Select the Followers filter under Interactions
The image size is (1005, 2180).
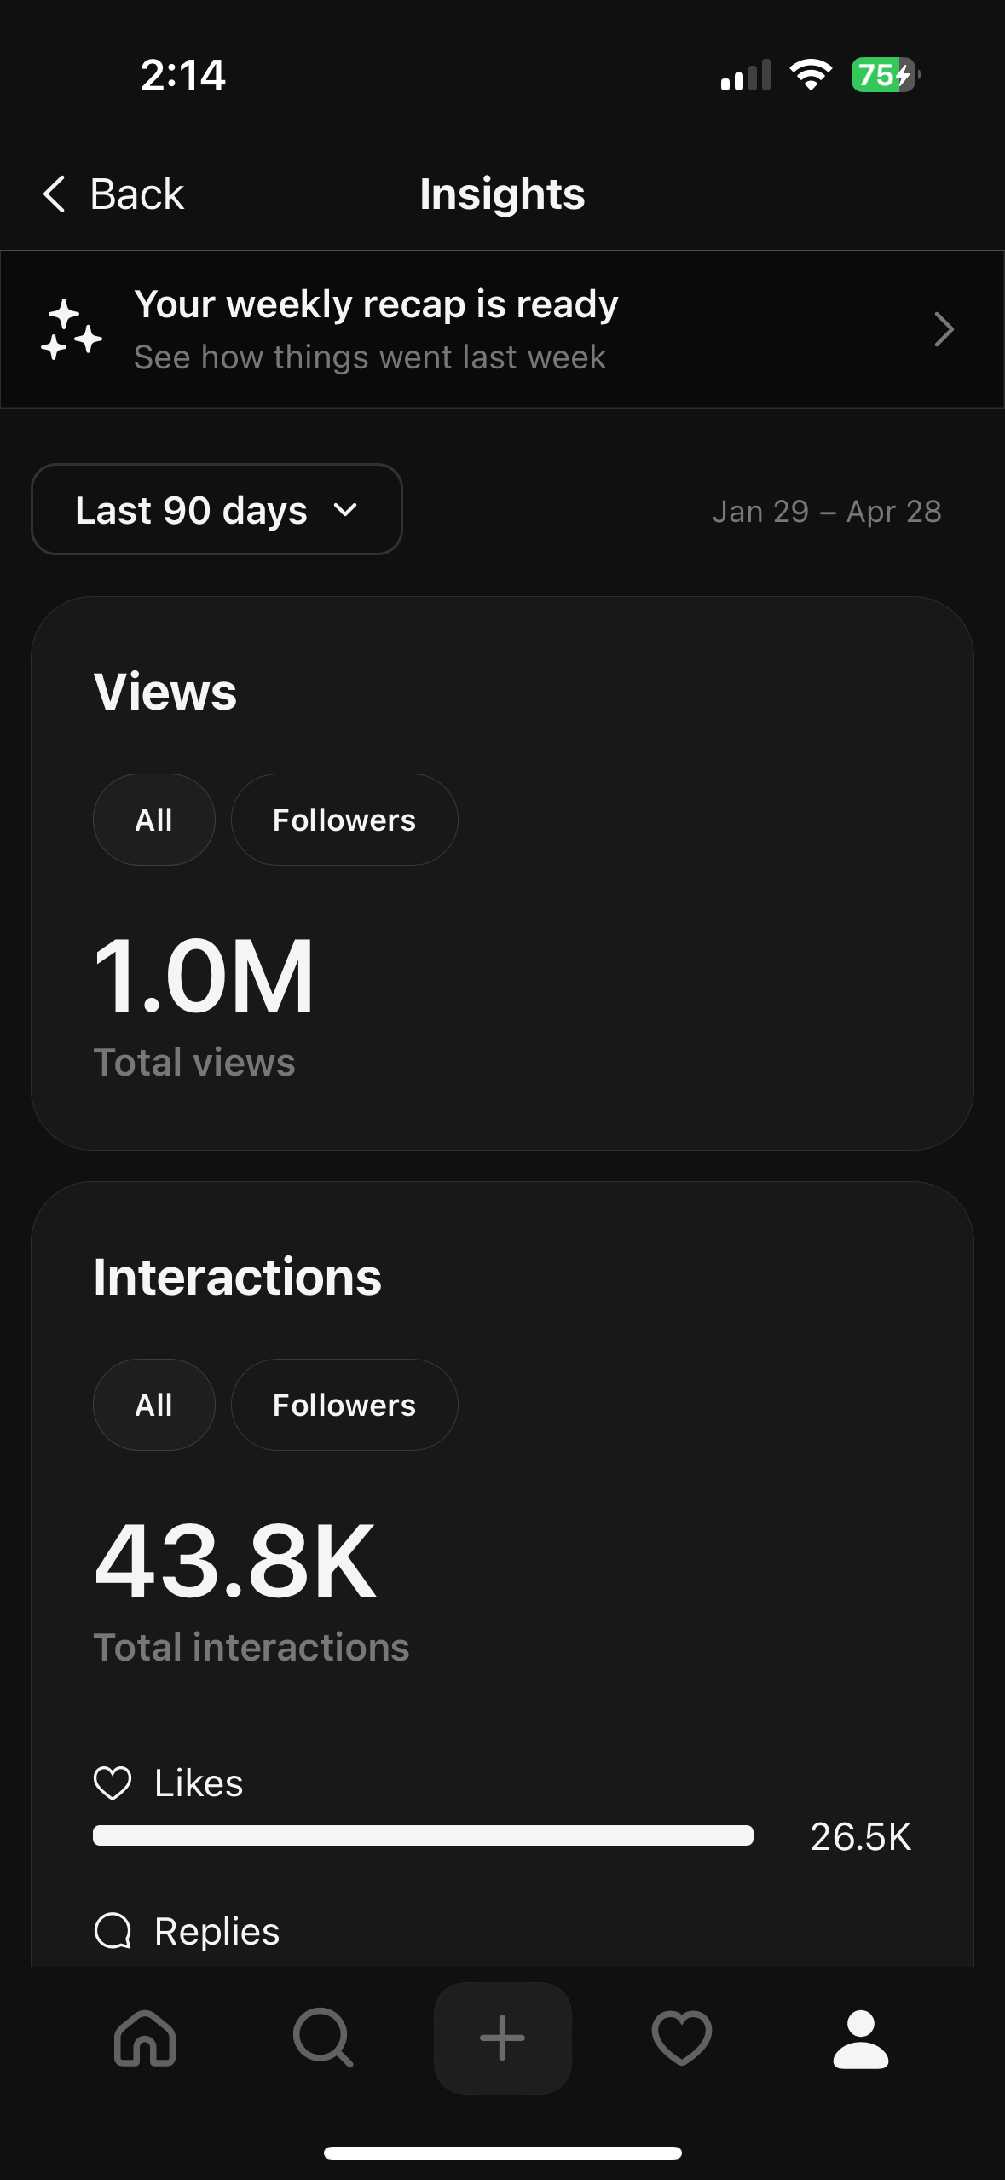344,1405
